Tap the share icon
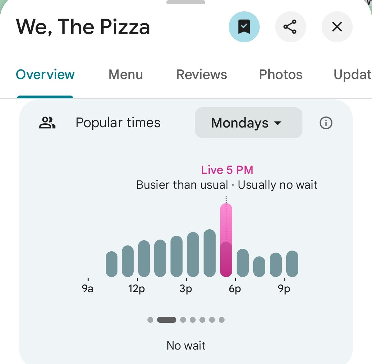Viewport: 372px width, 364px height. click(x=290, y=27)
